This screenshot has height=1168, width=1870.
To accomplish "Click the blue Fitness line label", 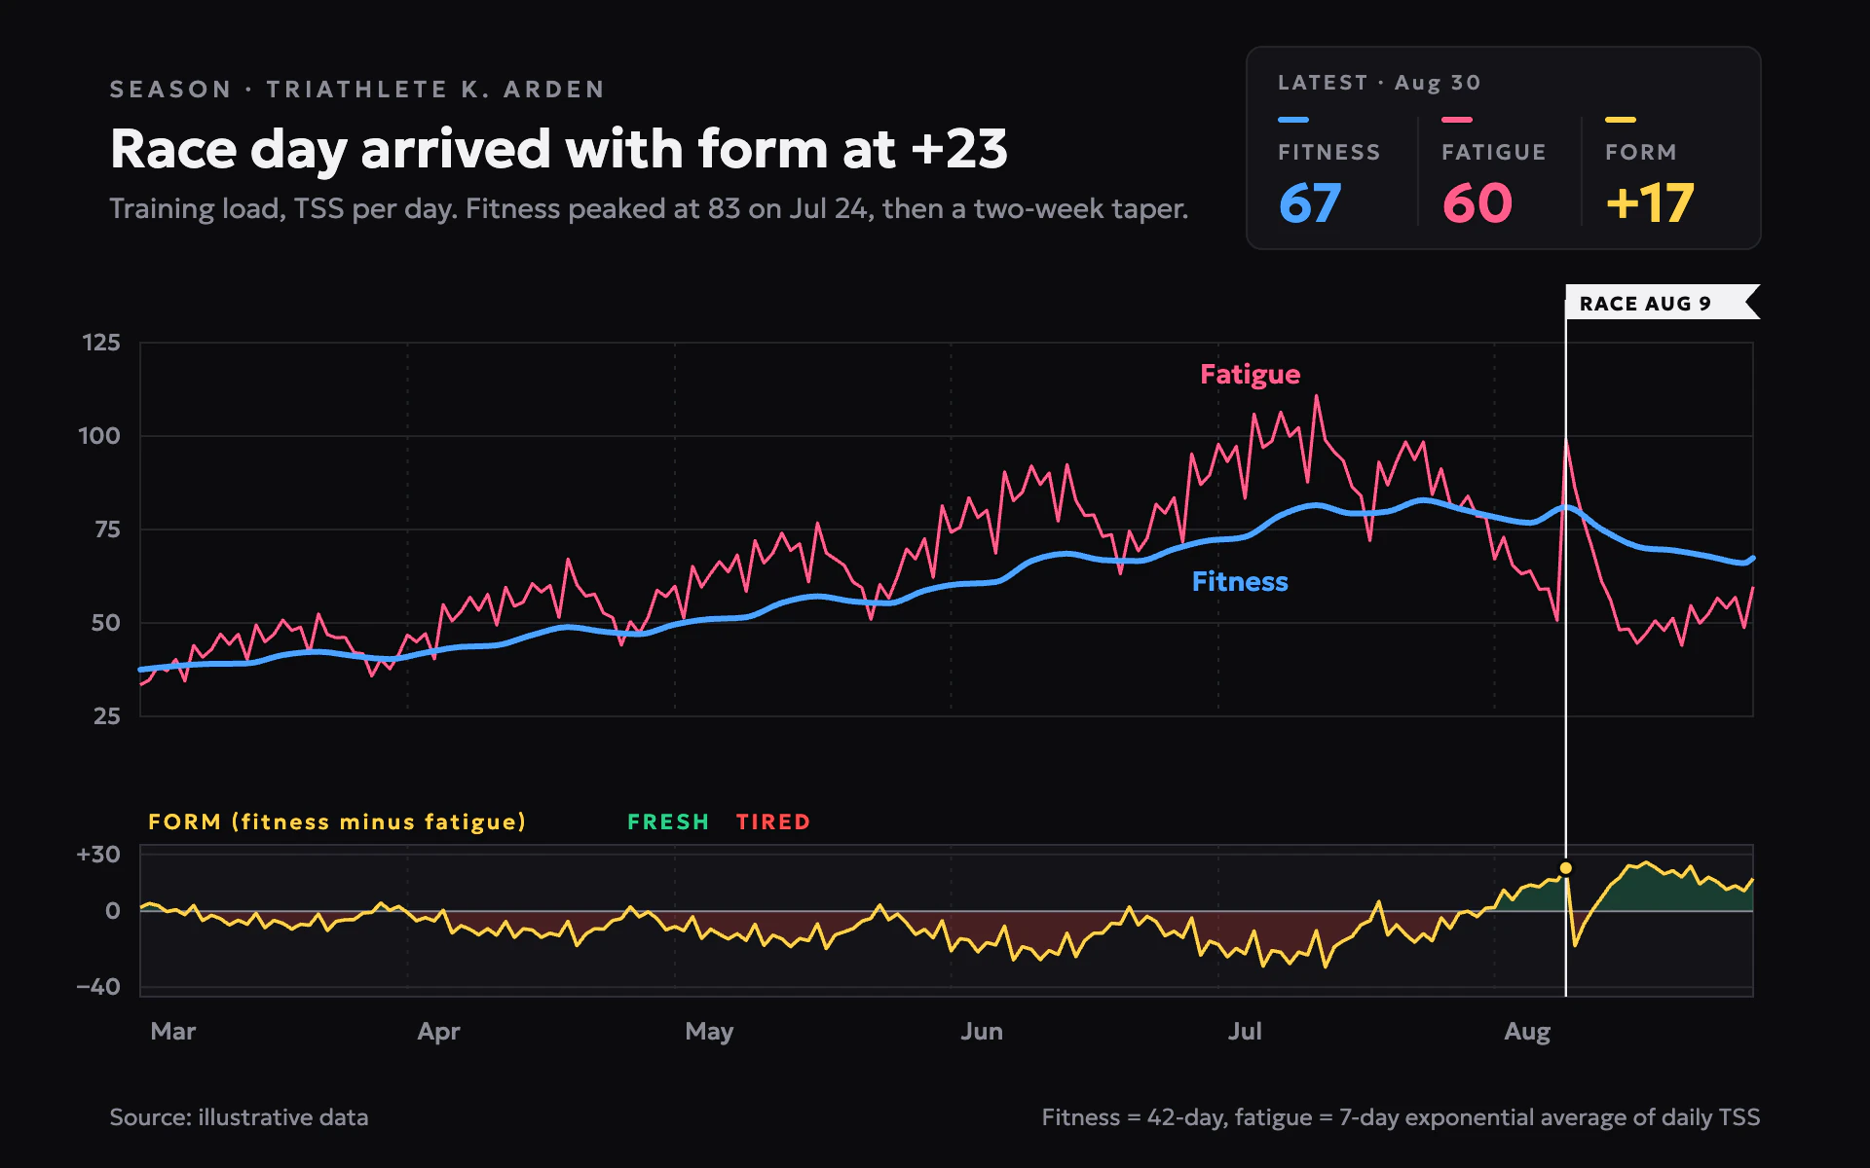I will [x=1240, y=581].
